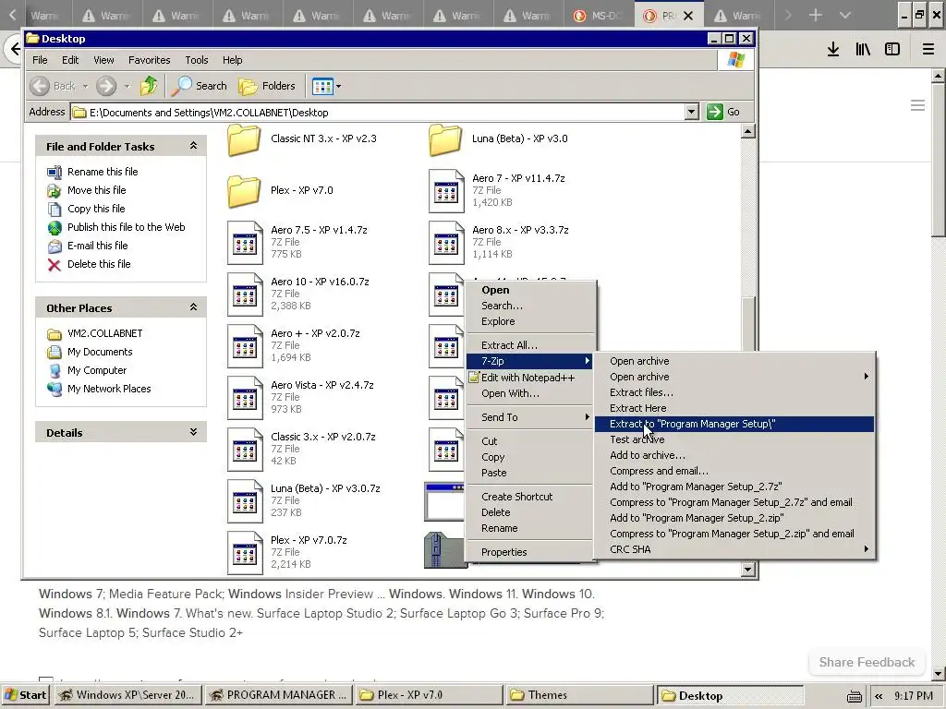Collapse the Other Places panel

193,307
